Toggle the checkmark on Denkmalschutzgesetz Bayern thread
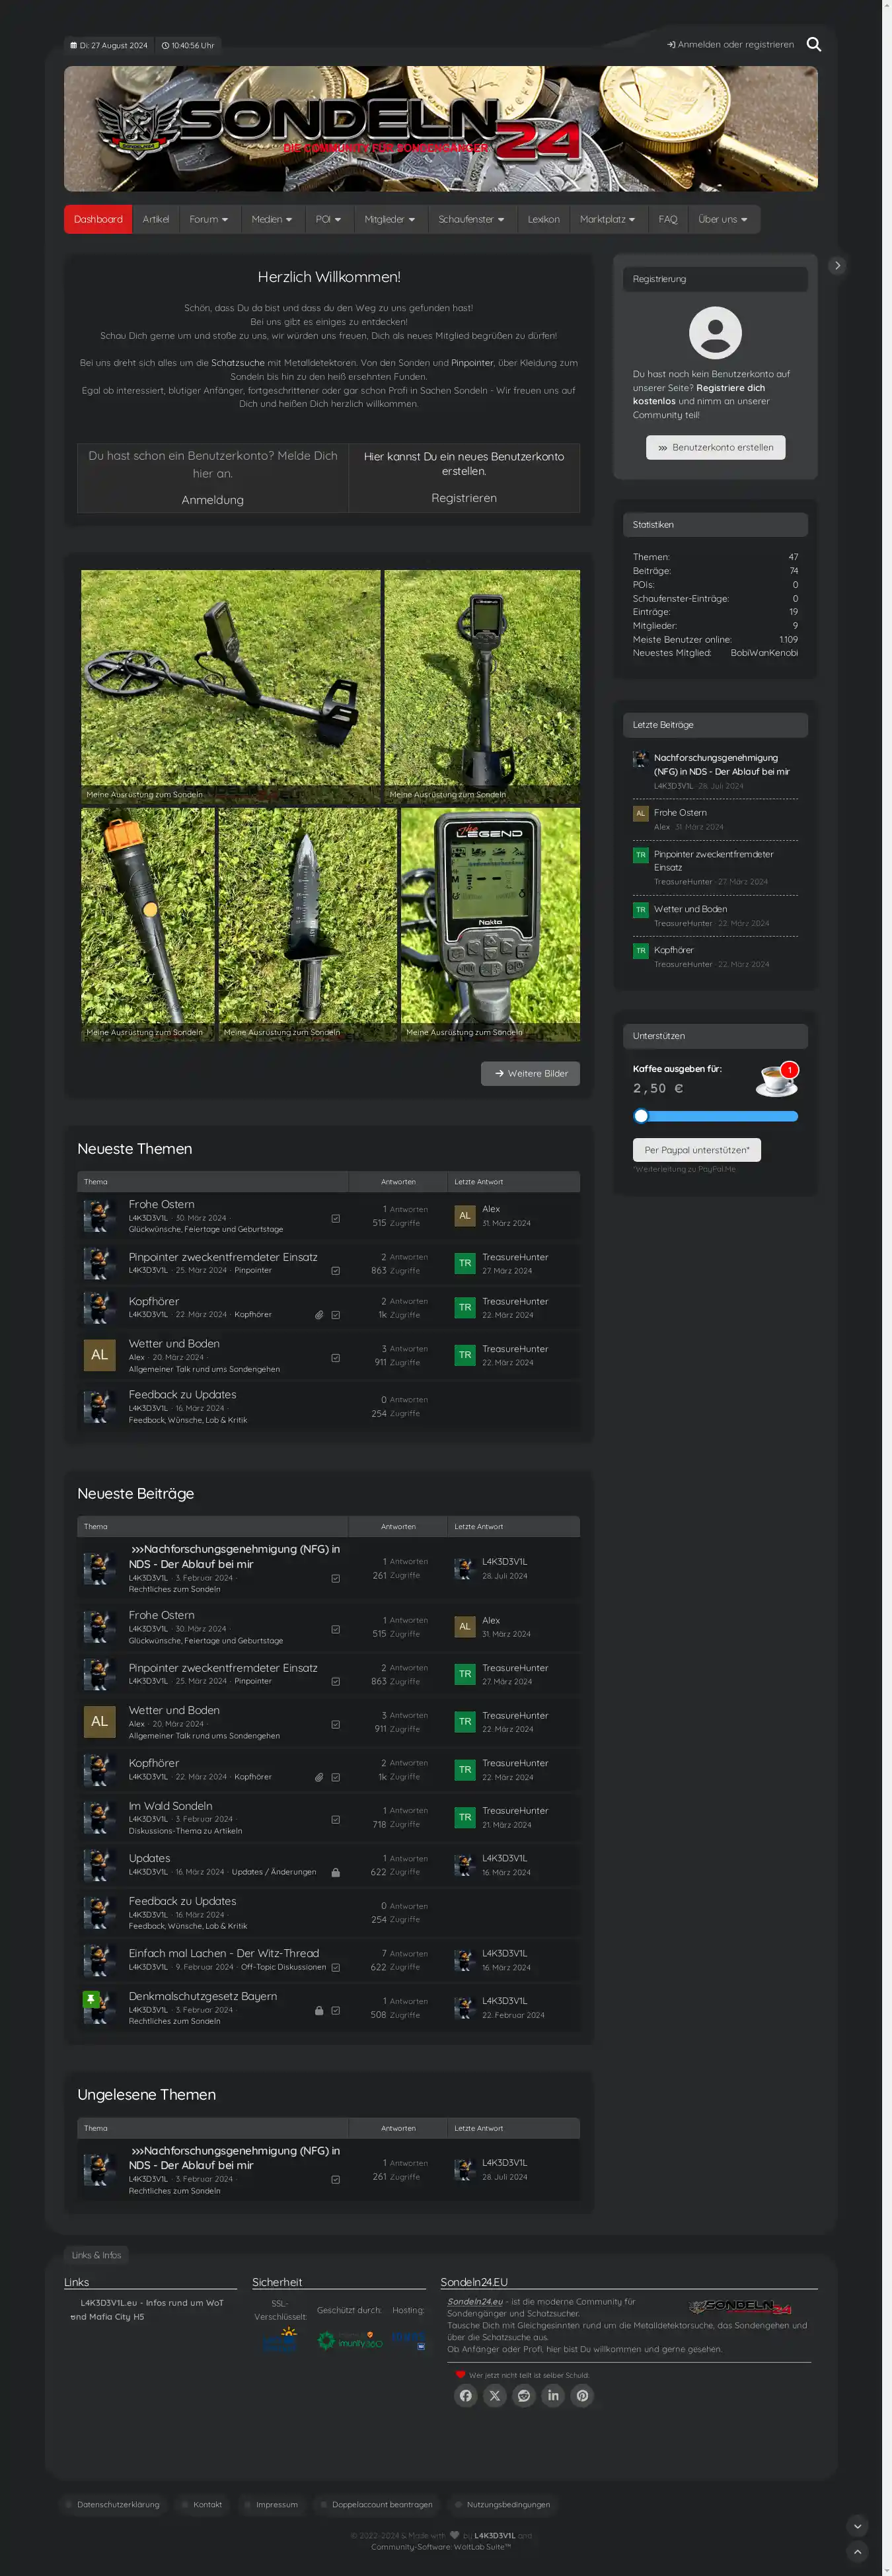The height and width of the screenshot is (2576, 892). pos(335,2010)
